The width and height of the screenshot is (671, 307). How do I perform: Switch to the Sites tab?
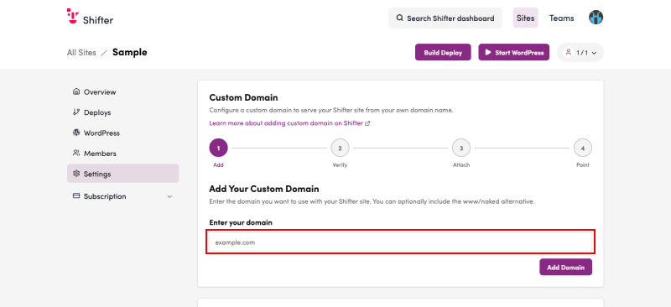(x=526, y=18)
